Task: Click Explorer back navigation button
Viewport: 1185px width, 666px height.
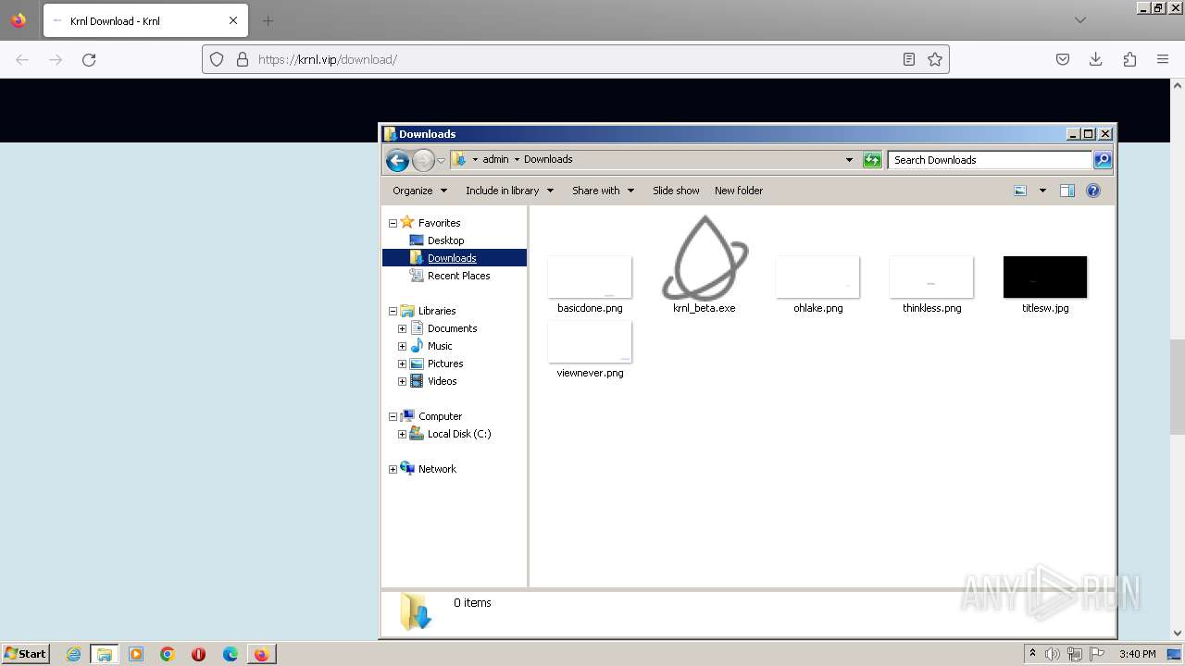Action: coord(397,160)
